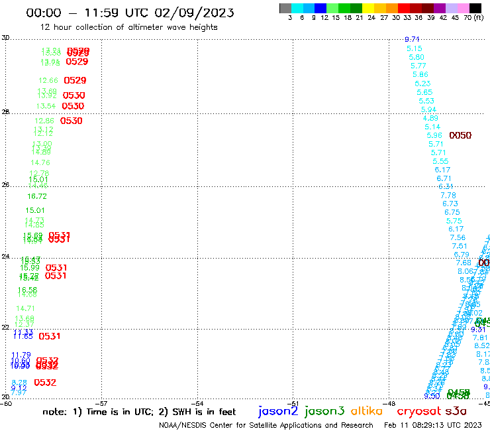Click the longitude -48 axis label
490x431 pixels.
389,404
